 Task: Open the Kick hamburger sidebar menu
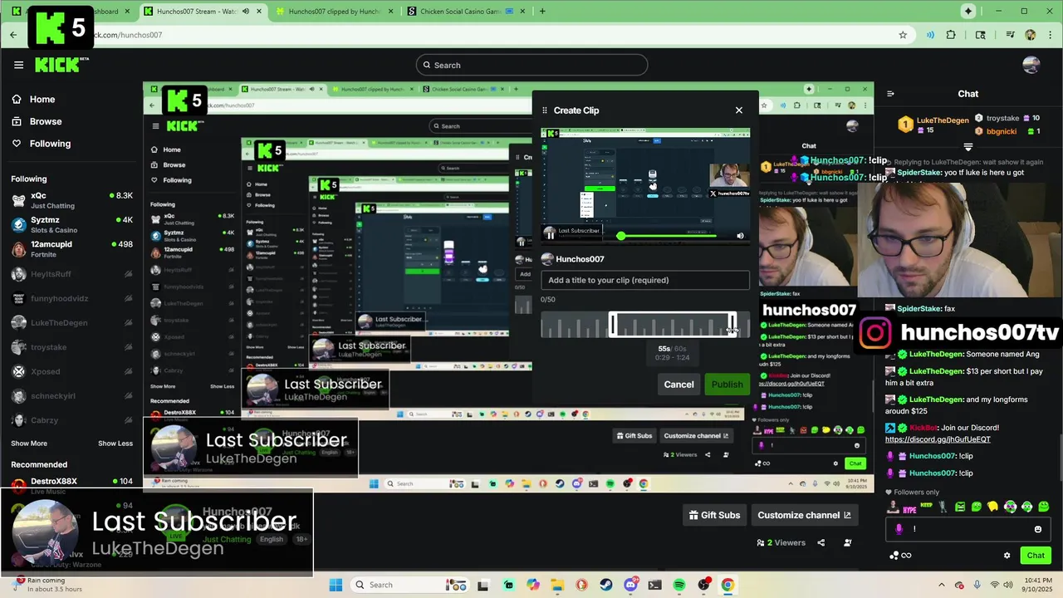pyautogui.click(x=18, y=65)
